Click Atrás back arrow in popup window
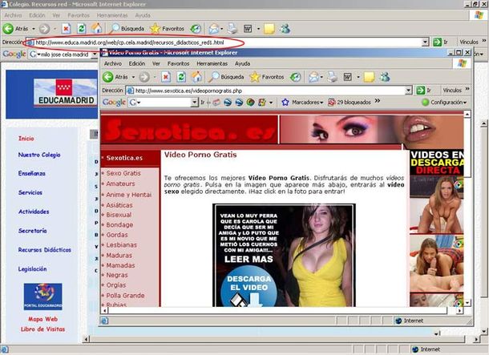The width and height of the screenshot is (489, 355). point(108,77)
